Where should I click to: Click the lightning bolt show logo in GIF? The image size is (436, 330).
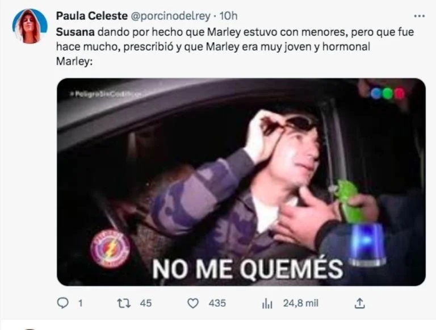pos(110,248)
